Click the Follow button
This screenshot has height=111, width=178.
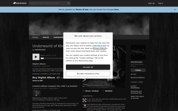pyautogui.click(x=138, y=70)
